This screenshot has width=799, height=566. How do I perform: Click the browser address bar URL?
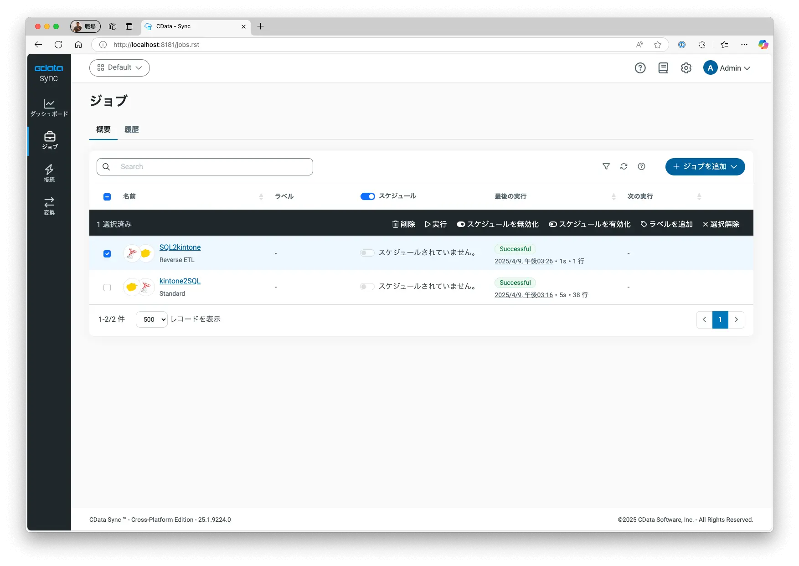[x=156, y=45]
